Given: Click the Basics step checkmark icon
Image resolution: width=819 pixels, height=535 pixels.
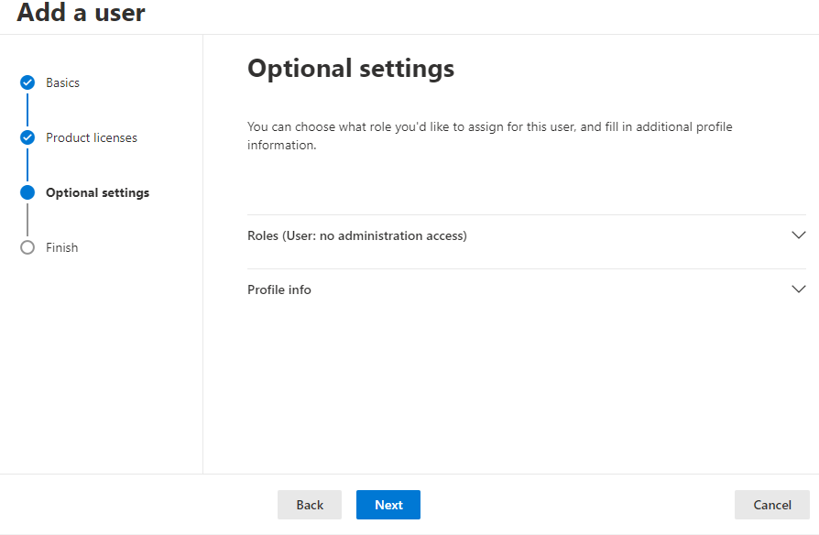Looking at the screenshot, I should [27, 82].
